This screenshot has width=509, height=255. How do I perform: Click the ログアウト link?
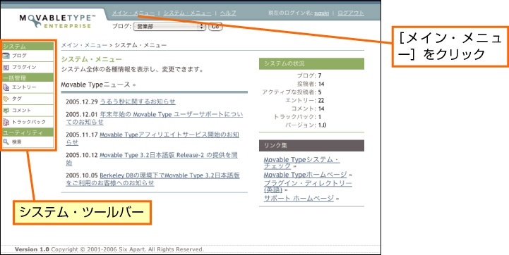(x=351, y=13)
